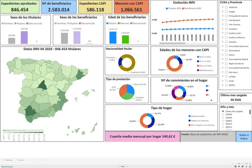
Task: Click Monoparentales legend dot
Action: point(189,116)
